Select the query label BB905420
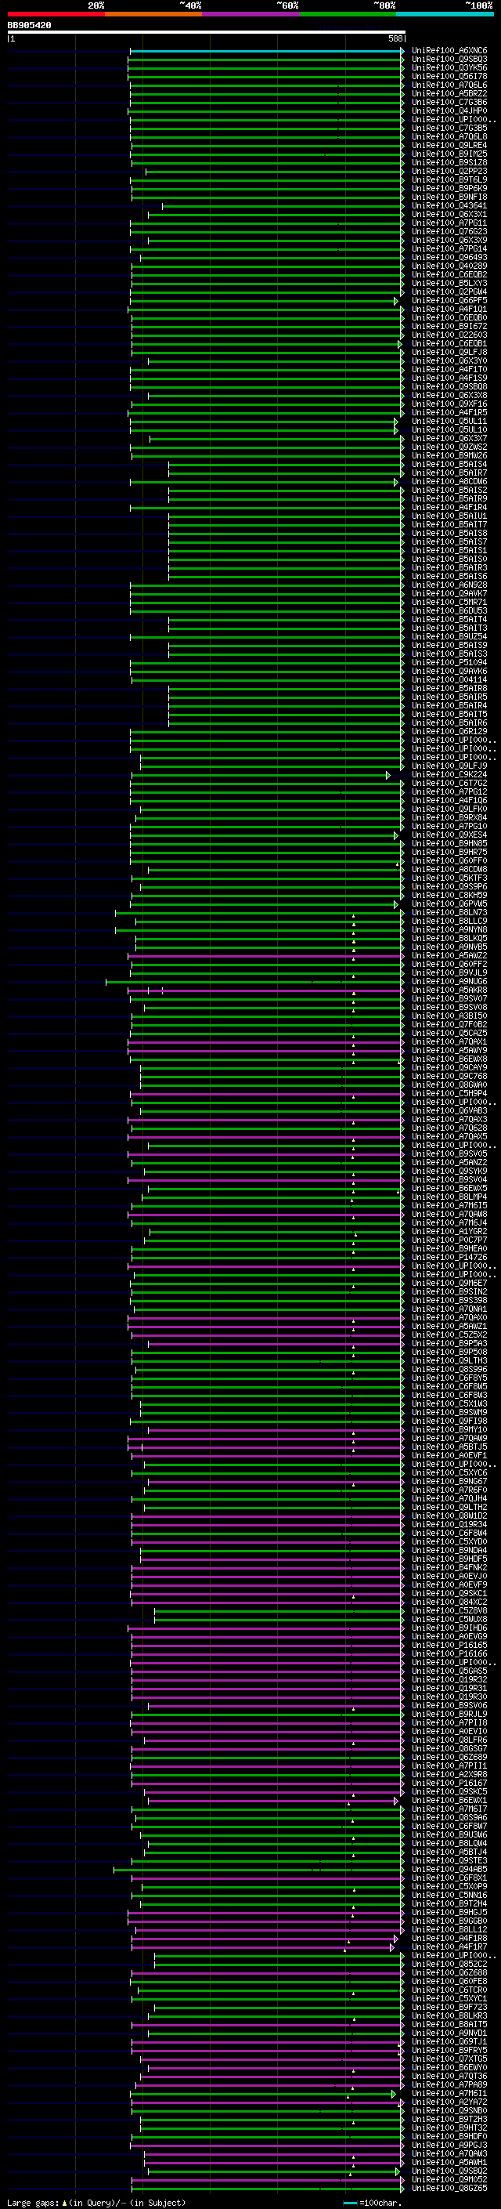This screenshot has height=2209, width=501. point(29,26)
